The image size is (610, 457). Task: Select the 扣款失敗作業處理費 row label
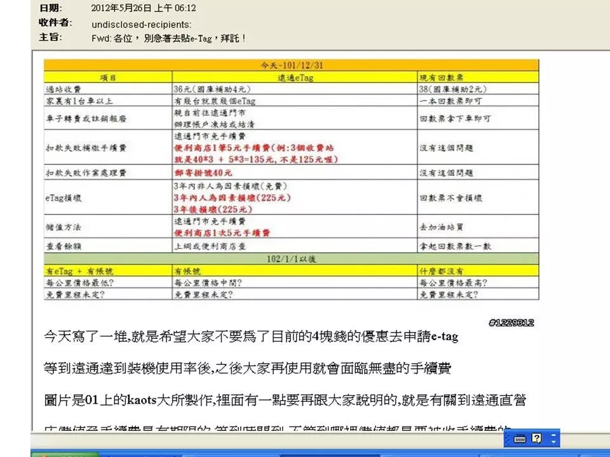(x=86, y=173)
